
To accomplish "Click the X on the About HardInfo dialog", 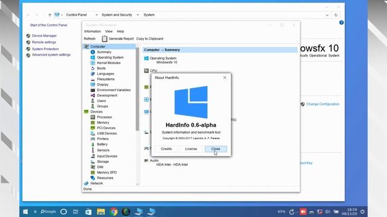I will point(224,78).
